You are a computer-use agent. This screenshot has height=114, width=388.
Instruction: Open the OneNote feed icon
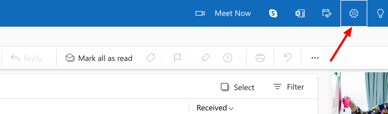300,13
